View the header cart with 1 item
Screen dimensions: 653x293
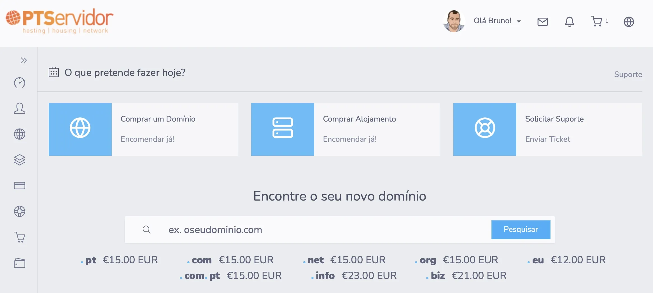[x=599, y=21]
